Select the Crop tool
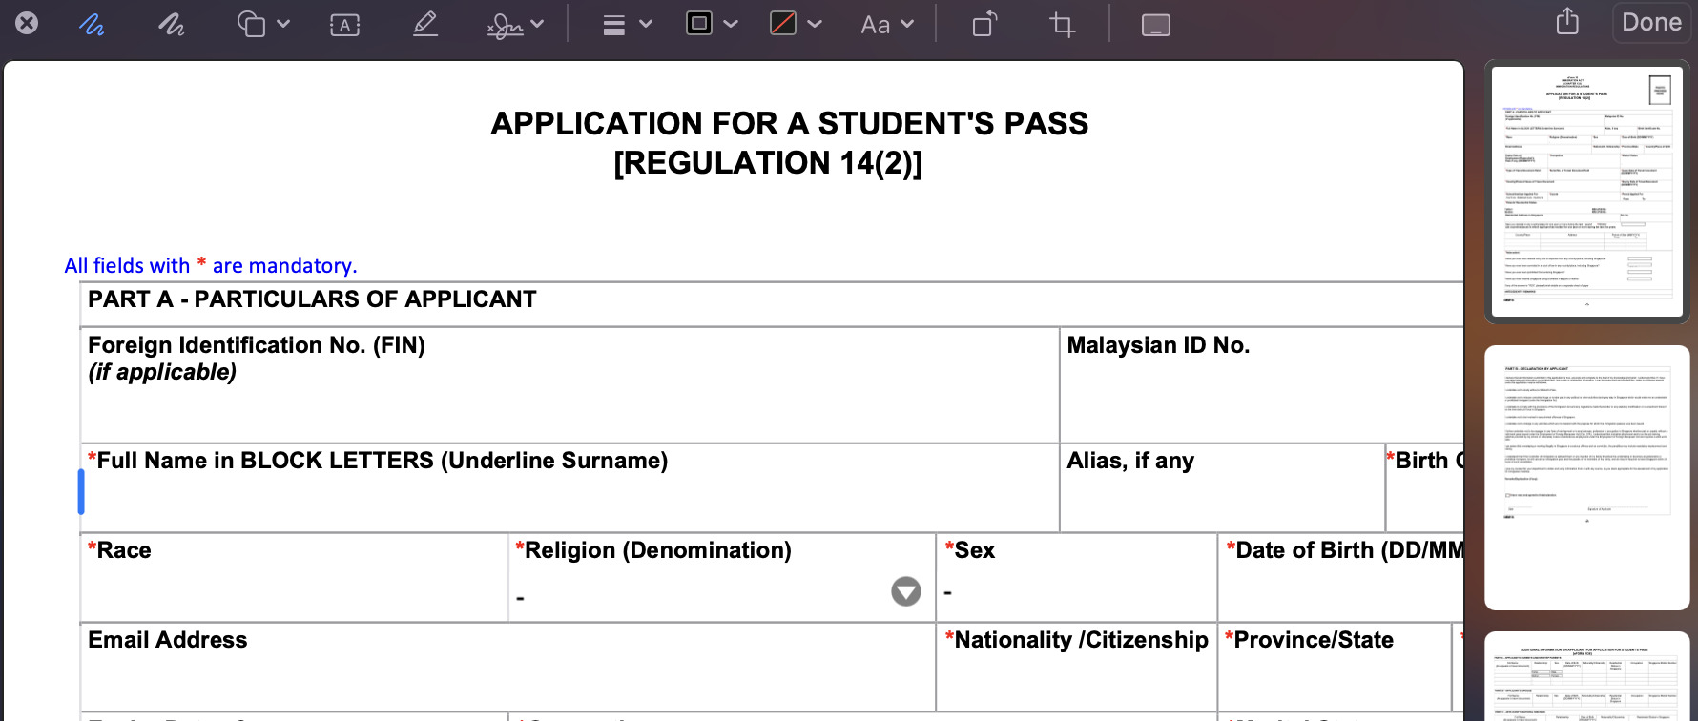The image size is (1698, 721). (1062, 24)
